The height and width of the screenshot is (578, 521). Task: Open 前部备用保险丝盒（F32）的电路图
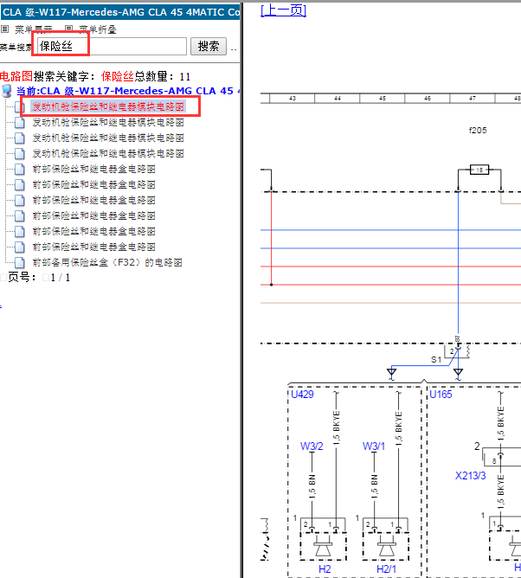coord(107,262)
